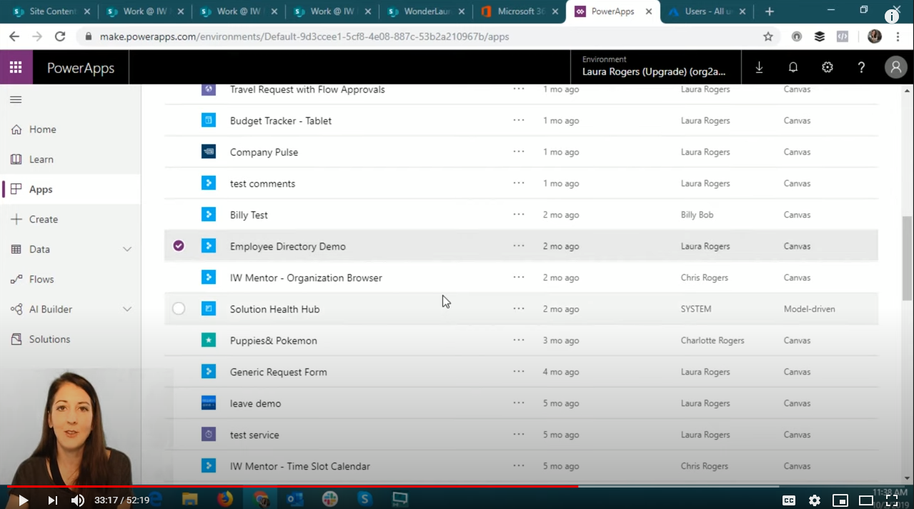Open the PowerApps settings gear
Image resolution: width=914 pixels, height=509 pixels.
(827, 66)
